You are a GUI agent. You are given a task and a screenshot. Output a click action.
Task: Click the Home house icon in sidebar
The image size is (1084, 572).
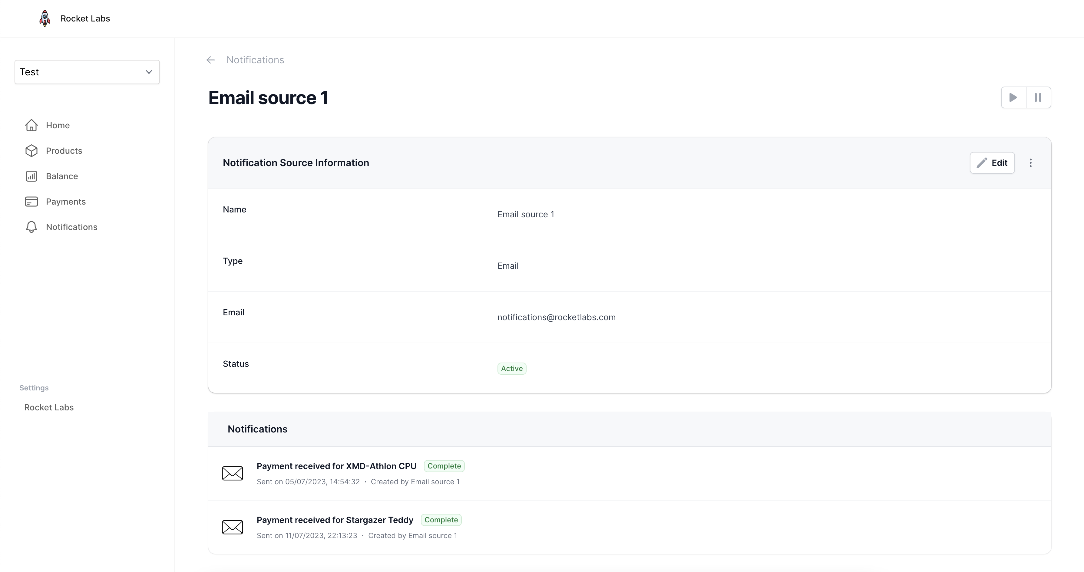[x=31, y=125]
